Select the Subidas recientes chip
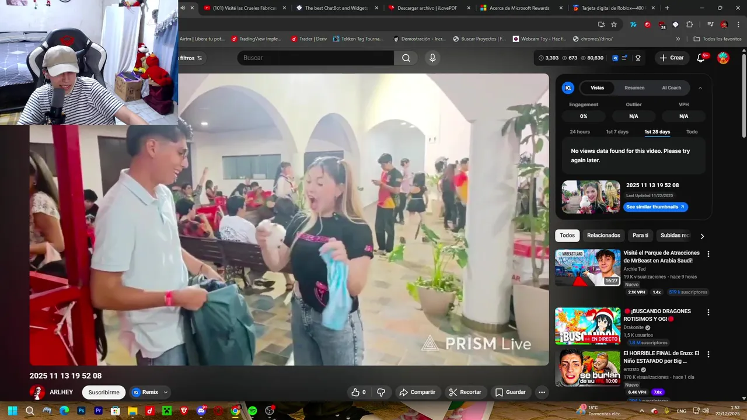Viewport: 747px width, 420px height. pos(675,235)
